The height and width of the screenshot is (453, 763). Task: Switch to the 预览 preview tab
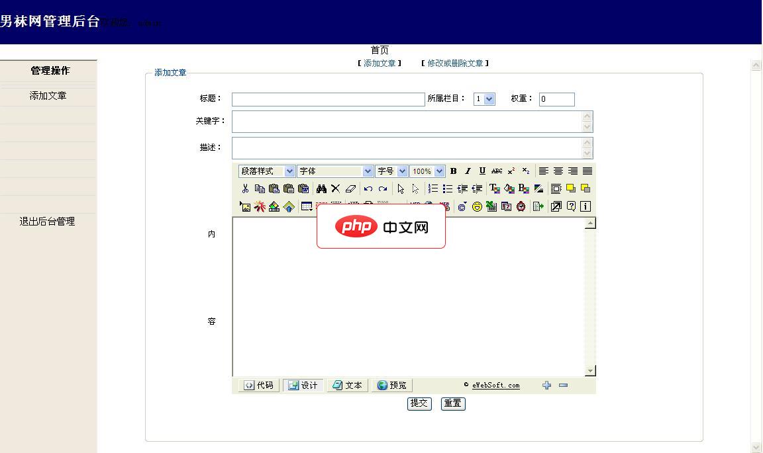click(391, 385)
